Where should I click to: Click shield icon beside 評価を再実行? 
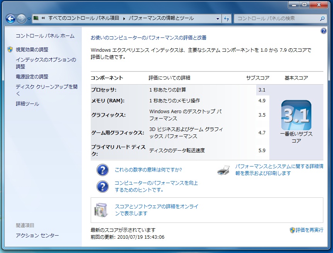292,230
